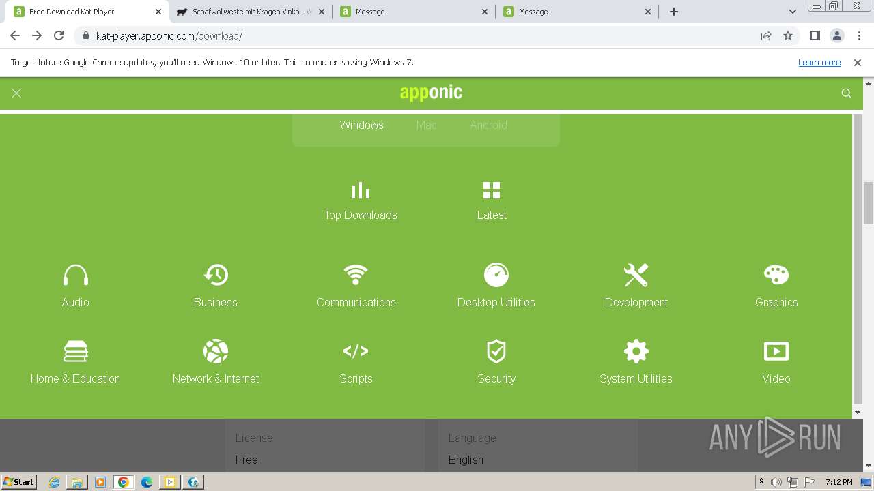Open the Communications wifi icon
The width and height of the screenshot is (874, 491).
coord(356,275)
